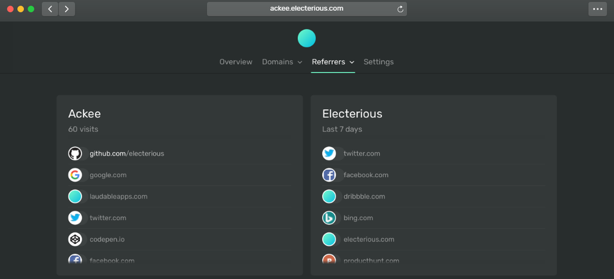Click the address bar showing ackee.electerious.com
Screen dimensions: 614x279
coord(306,9)
